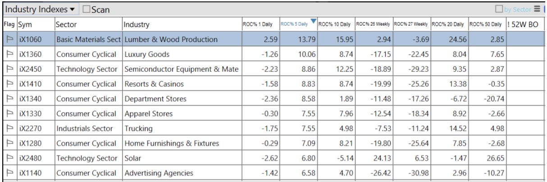
Task: Flag the iX1140 Advertising Agencies row
Action: pyautogui.click(x=9, y=173)
